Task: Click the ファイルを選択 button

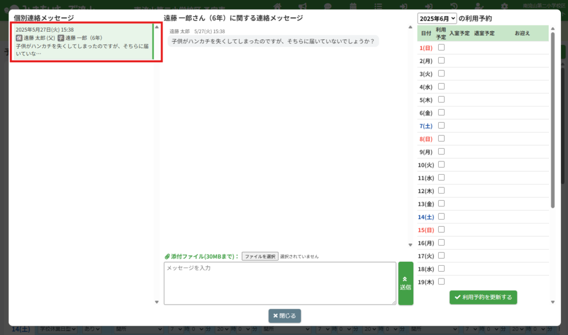Action: pos(260,257)
